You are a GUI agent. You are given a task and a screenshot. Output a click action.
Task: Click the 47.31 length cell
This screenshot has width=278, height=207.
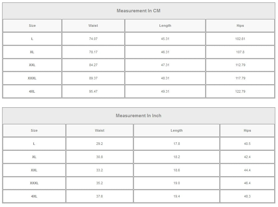pyautogui.click(x=165, y=65)
